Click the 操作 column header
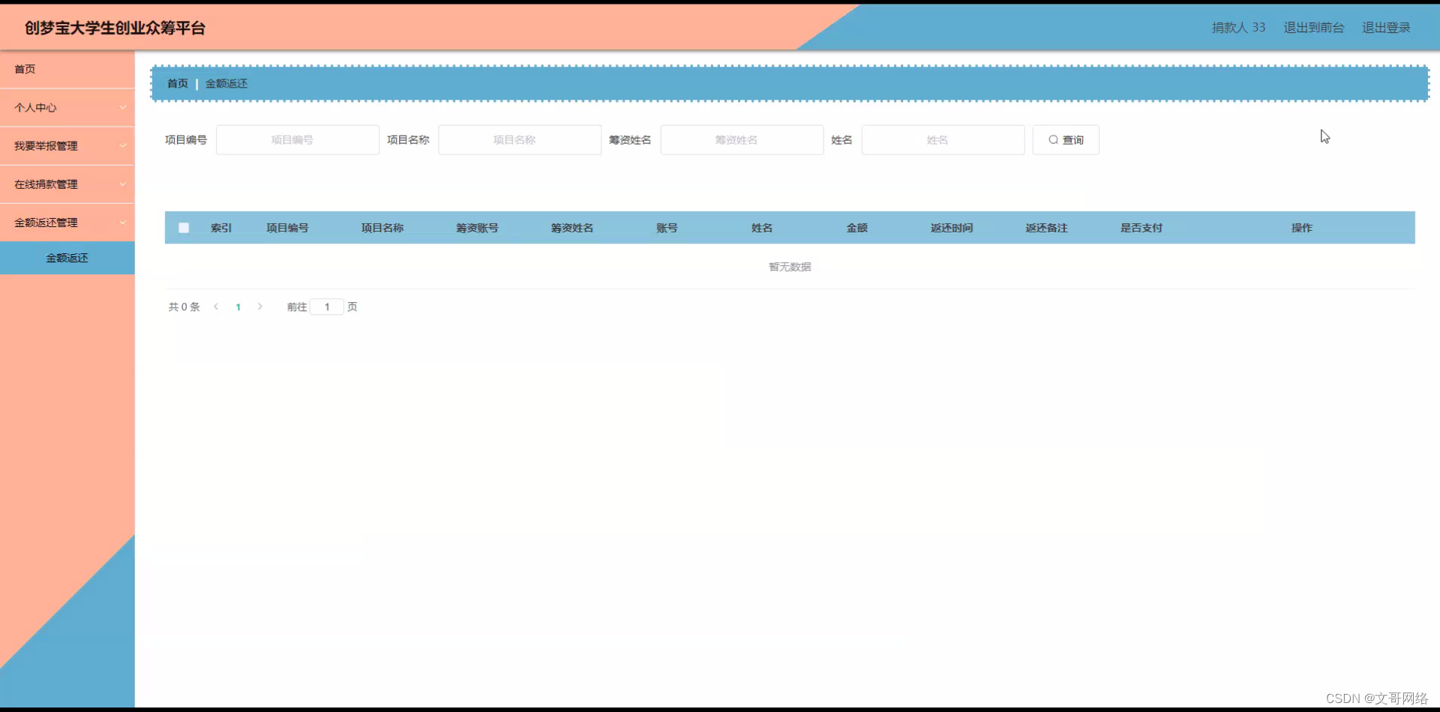This screenshot has height=712, width=1440. tap(1302, 228)
